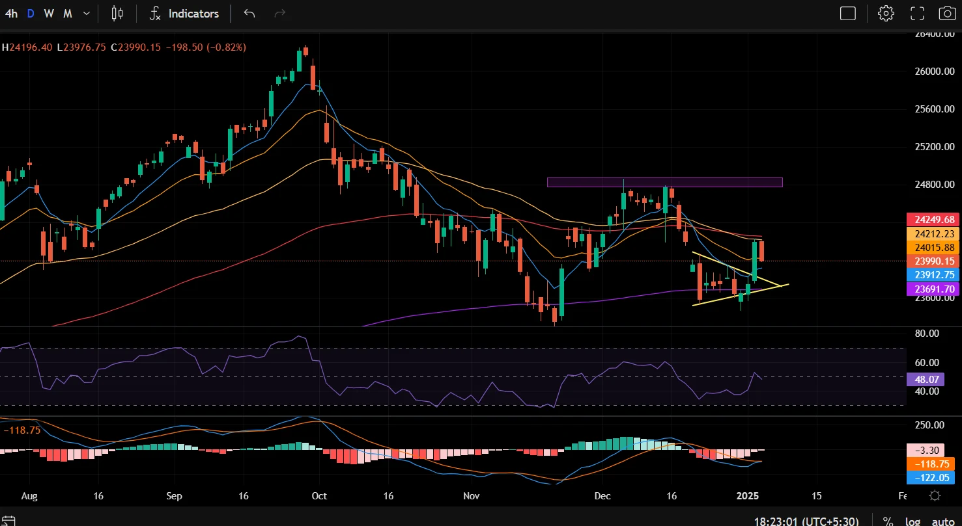
Task: Open the layout setup square icon
Action: [847, 14]
